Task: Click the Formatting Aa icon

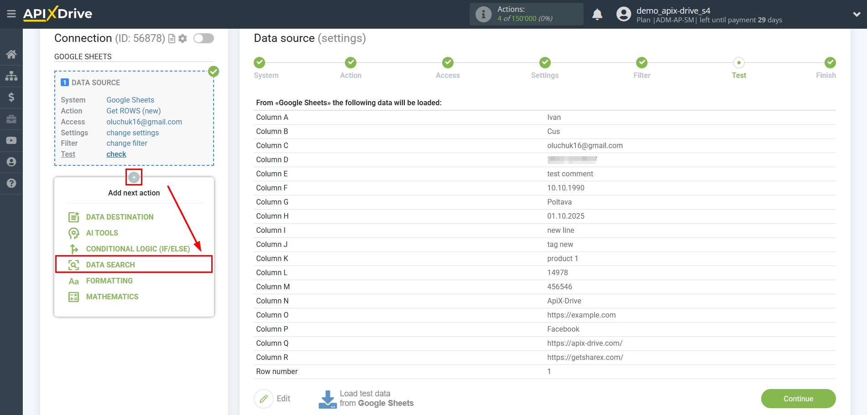Action: (73, 281)
